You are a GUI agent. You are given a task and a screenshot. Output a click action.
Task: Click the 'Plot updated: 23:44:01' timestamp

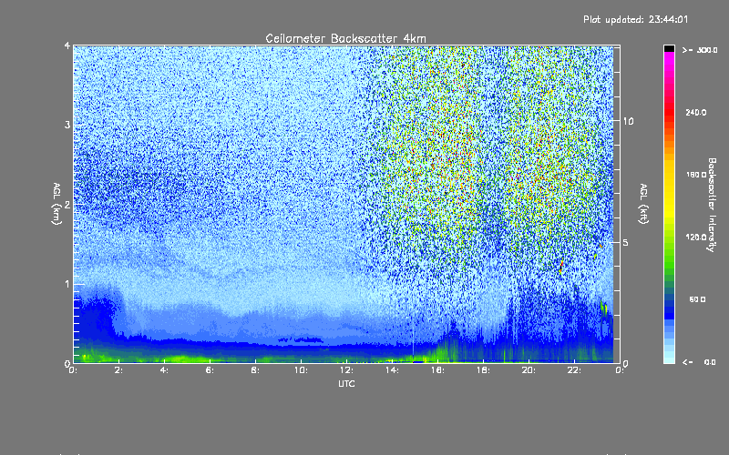point(635,19)
